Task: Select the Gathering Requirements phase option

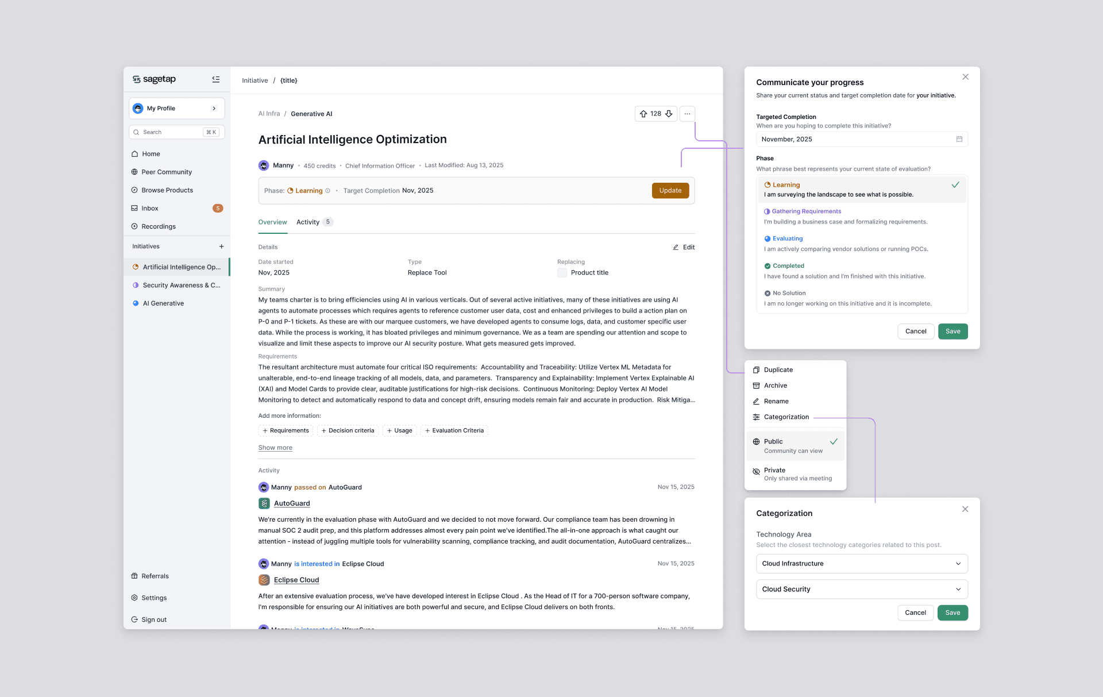Action: (x=806, y=211)
